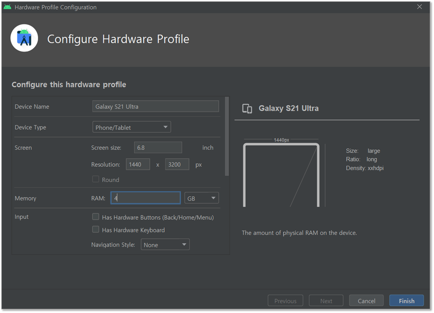Open the RAM unit GB dropdown
The width and height of the screenshot is (434, 313).
[202, 198]
